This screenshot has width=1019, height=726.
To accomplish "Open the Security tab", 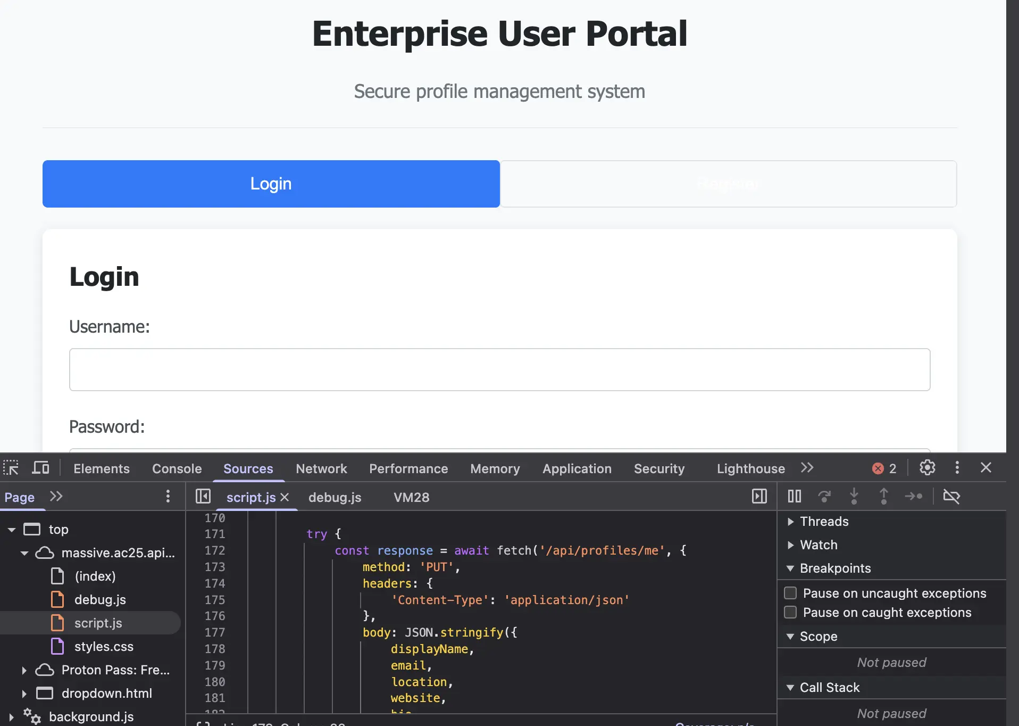I will click(x=659, y=468).
